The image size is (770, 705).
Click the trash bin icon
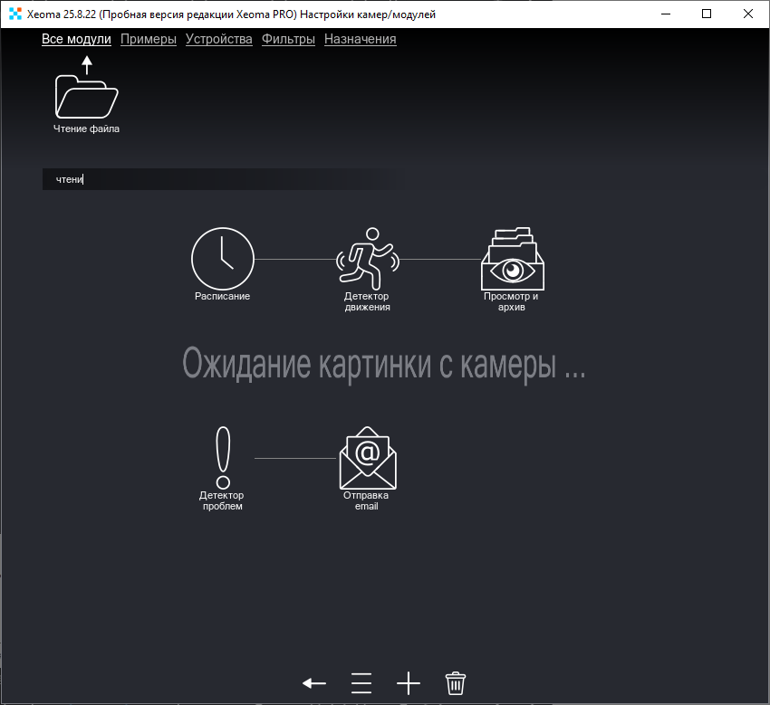pyautogui.click(x=455, y=683)
